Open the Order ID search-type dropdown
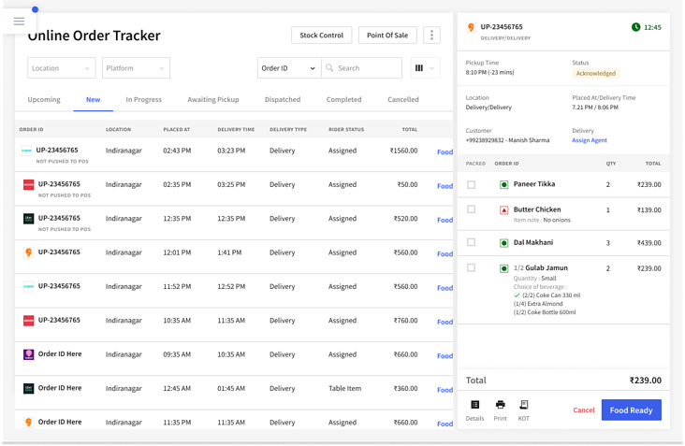 289,68
